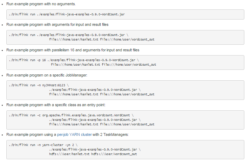Click the file arguments line in the parallelism code block

tap(103, 64)
